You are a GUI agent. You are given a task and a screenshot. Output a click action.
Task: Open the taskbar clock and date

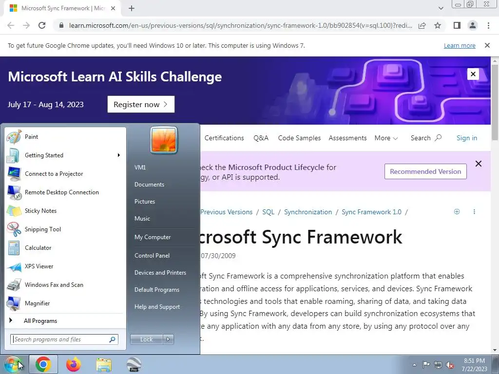click(x=474, y=365)
